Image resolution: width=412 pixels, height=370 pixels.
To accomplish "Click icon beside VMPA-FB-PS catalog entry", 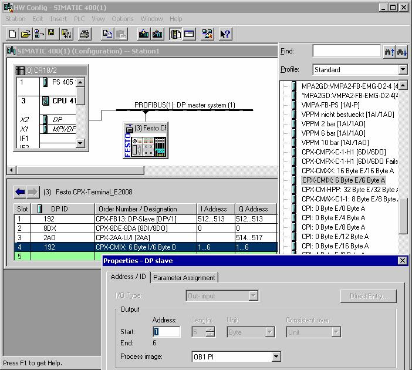I will point(294,105).
